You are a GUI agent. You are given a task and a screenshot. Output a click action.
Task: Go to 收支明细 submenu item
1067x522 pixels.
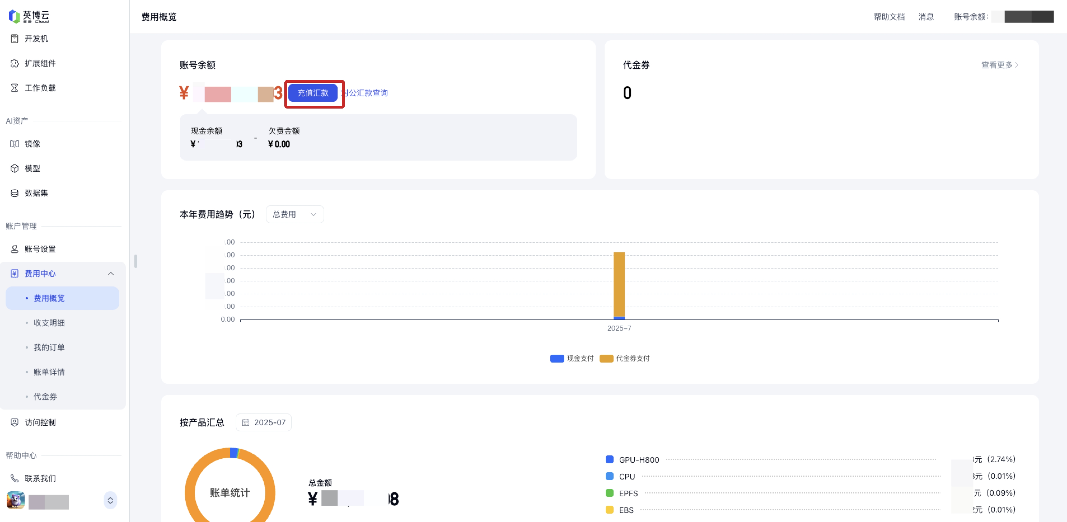(49, 323)
